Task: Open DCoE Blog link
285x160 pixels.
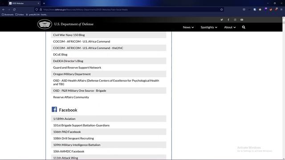Action: click(60, 54)
